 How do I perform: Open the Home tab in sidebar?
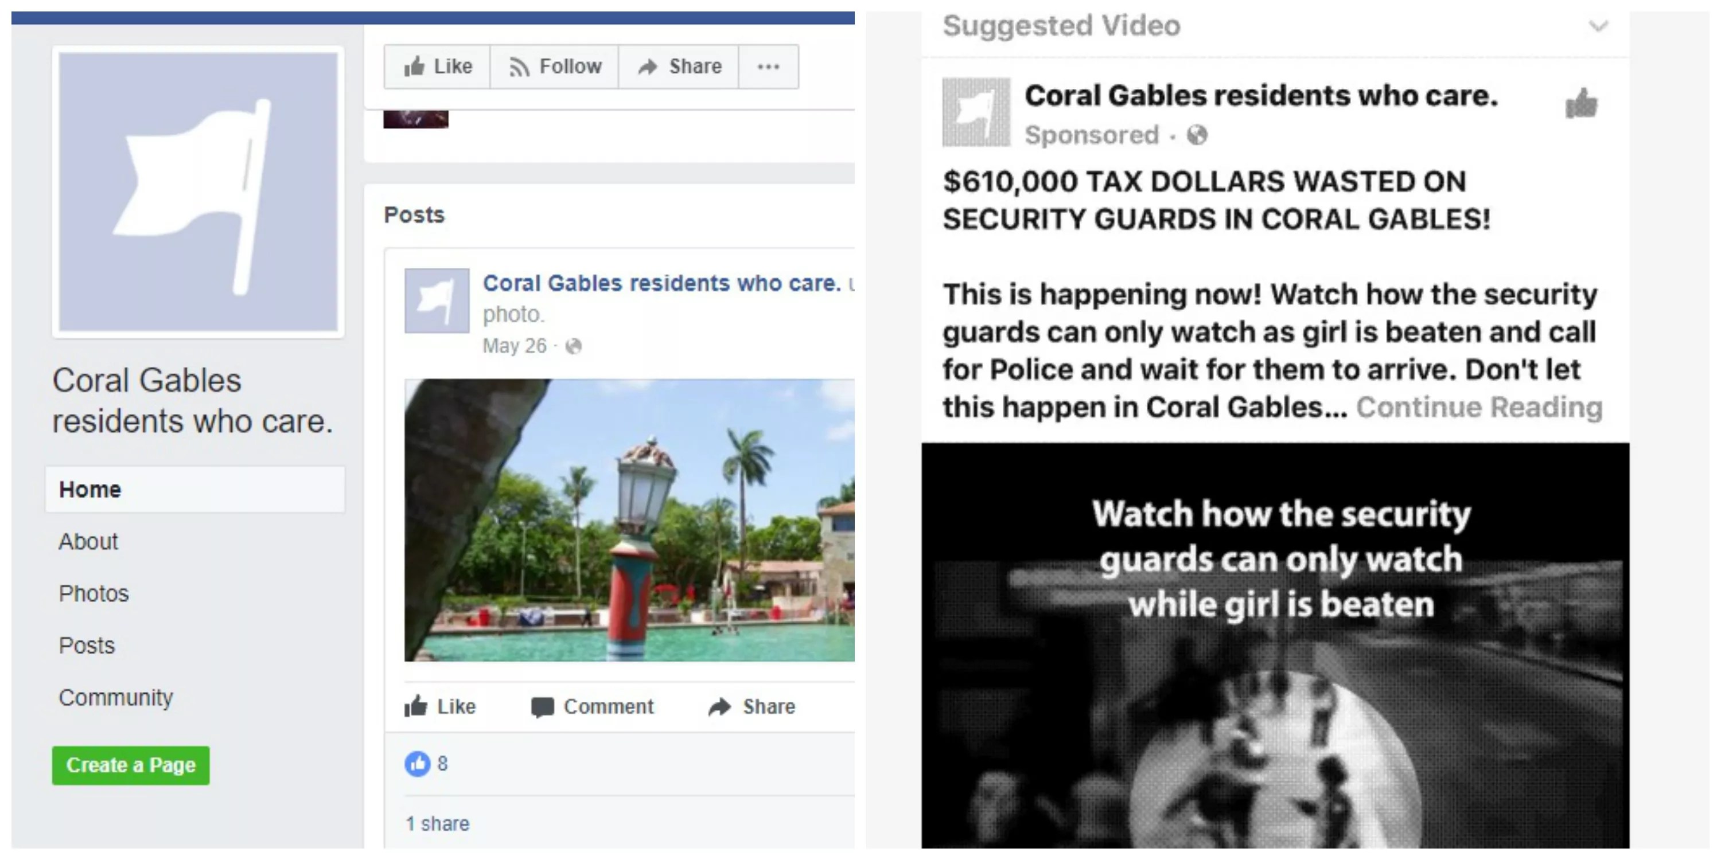pyautogui.click(x=195, y=490)
